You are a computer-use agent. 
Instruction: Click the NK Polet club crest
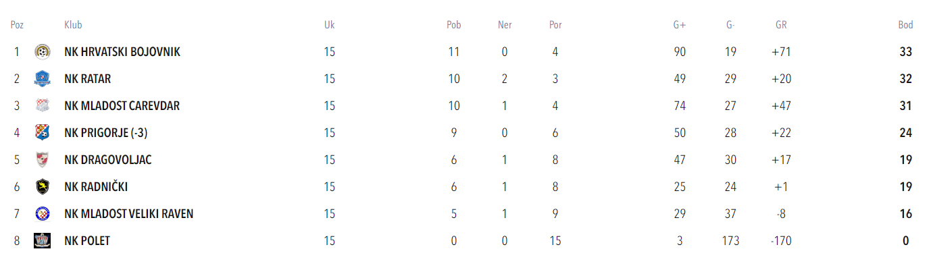pos(42,241)
